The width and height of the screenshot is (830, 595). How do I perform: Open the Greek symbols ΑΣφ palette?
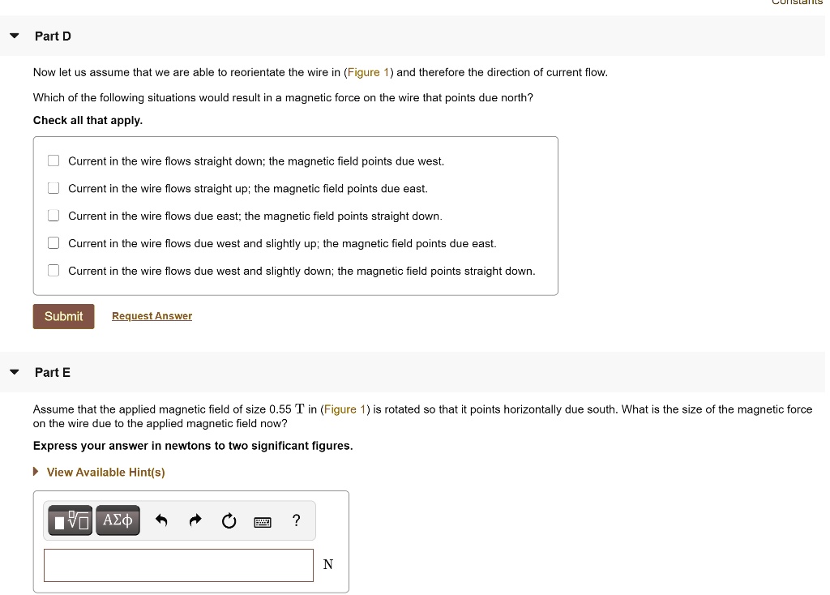118,520
